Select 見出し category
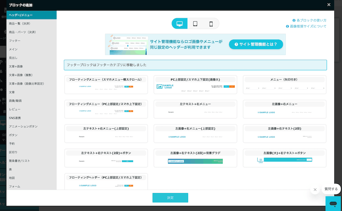This screenshot has height=211, width=342. click(31, 58)
